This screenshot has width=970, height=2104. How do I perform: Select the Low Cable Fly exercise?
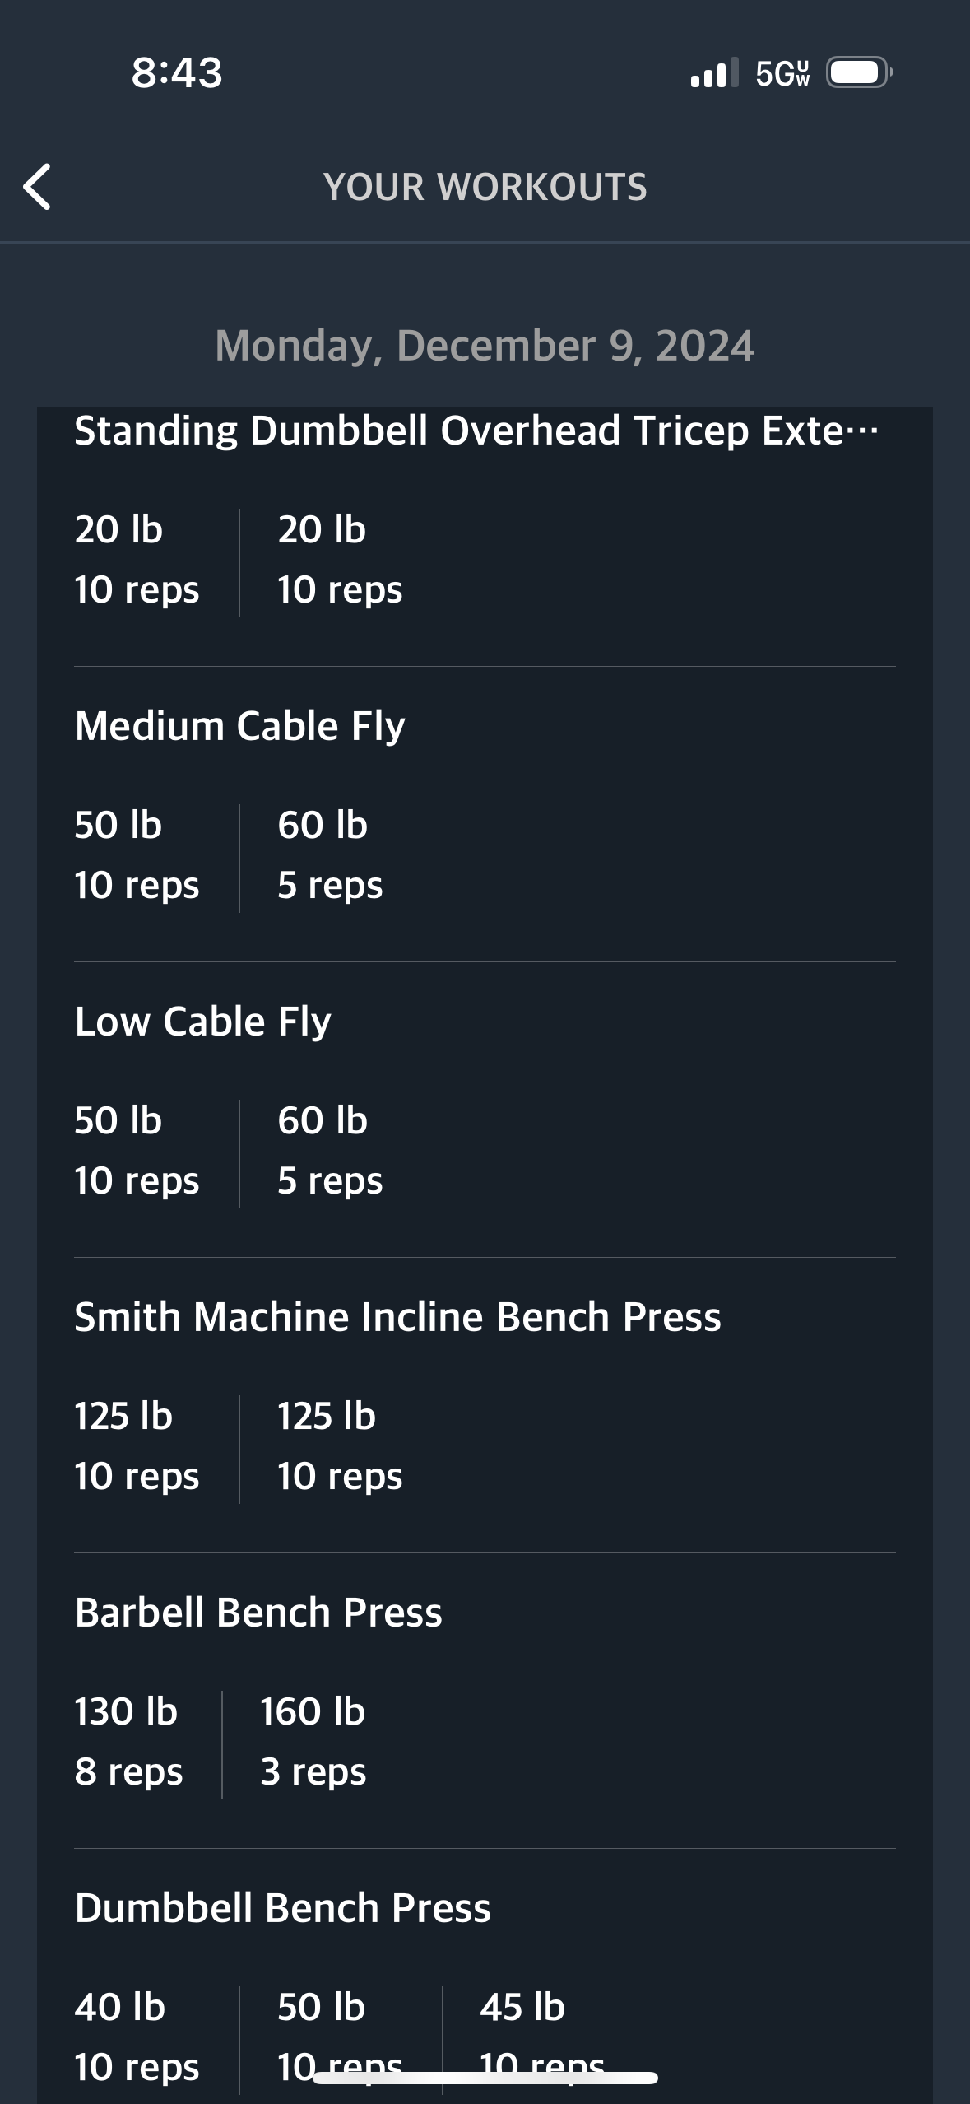click(x=202, y=1022)
